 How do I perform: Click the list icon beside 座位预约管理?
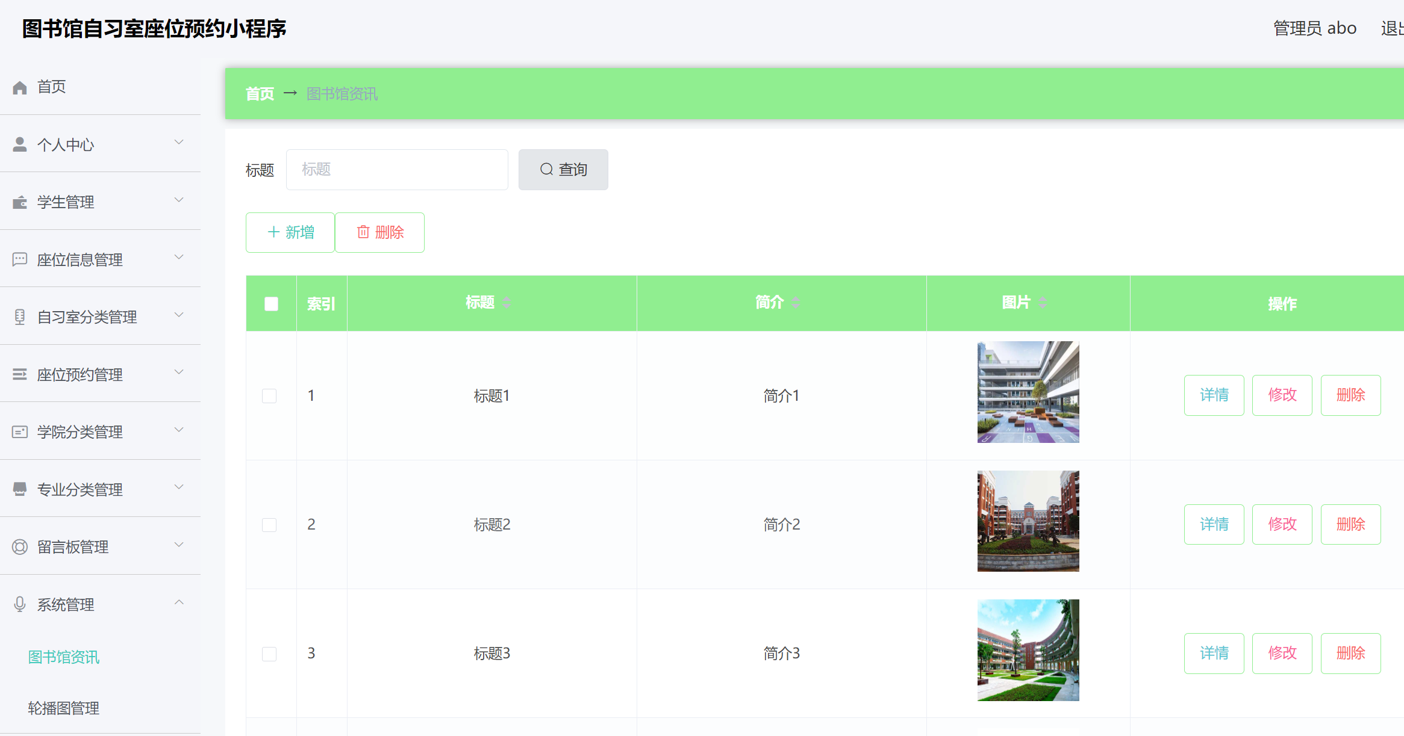click(x=20, y=374)
